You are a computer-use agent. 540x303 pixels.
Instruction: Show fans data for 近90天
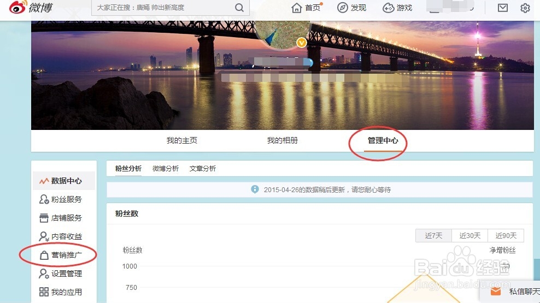[x=506, y=236]
